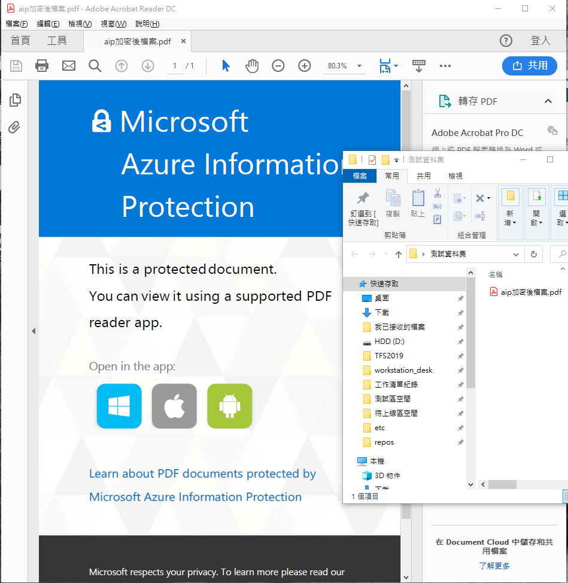568x583 pixels.
Task: Click the Android app tile
Action: pos(229,406)
